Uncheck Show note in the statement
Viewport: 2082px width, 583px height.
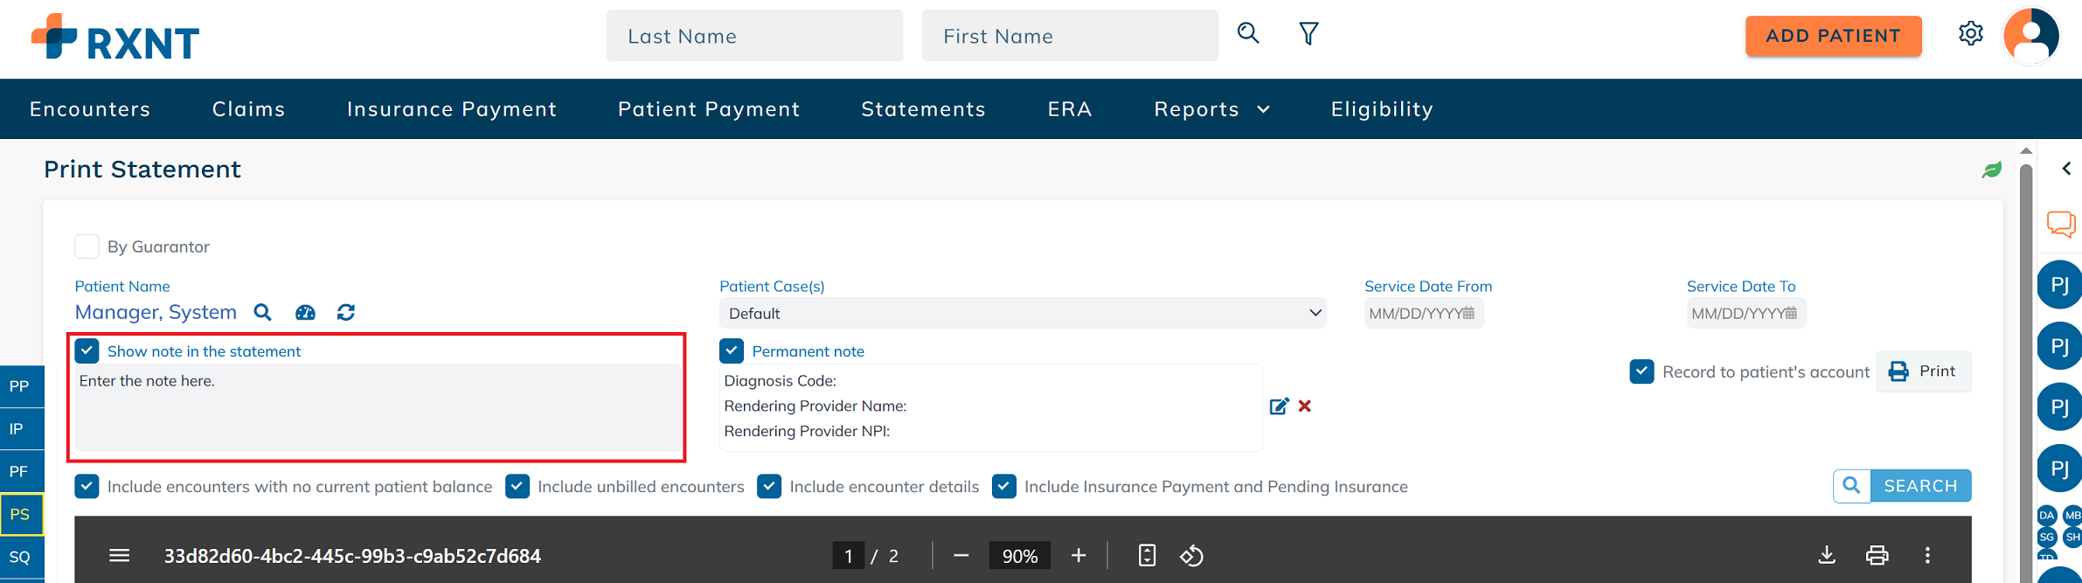87,351
